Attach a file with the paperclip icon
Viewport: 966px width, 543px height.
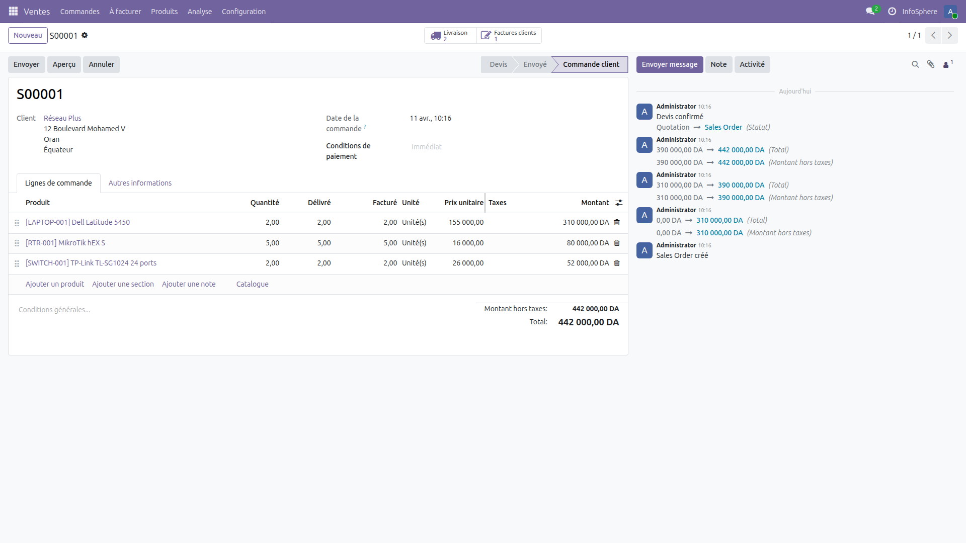click(x=931, y=64)
